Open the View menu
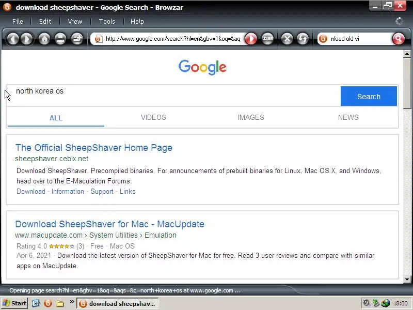413x310 pixels. (x=75, y=21)
